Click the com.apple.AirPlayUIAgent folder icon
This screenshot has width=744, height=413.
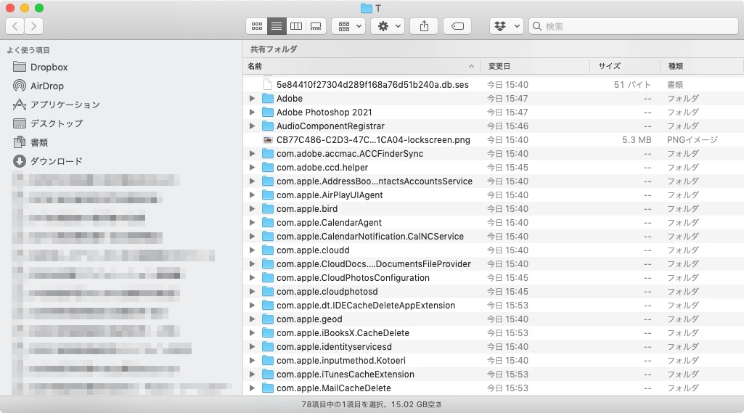point(268,195)
